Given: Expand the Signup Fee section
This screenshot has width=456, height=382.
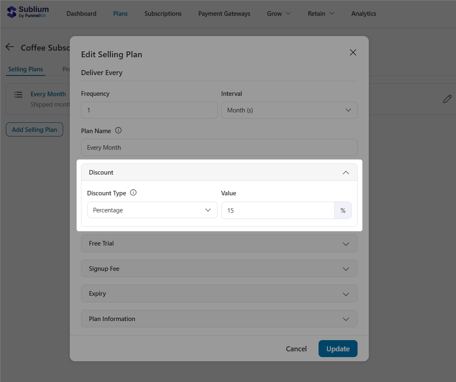Looking at the screenshot, I should click(x=219, y=268).
